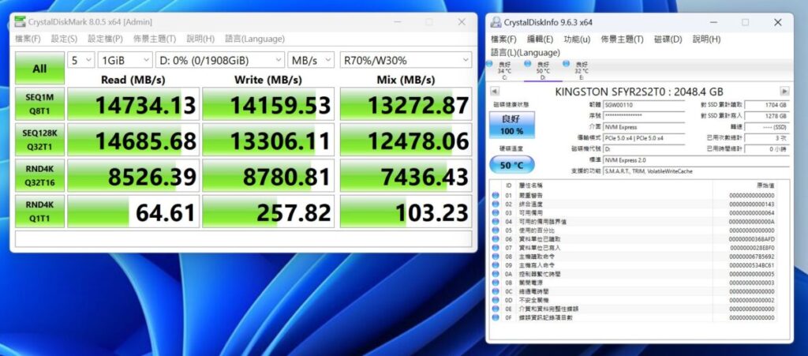The width and height of the screenshot is (808, 356).
Task: Click the status orb for attribute ID 08
Action: (x=496, y=257)
